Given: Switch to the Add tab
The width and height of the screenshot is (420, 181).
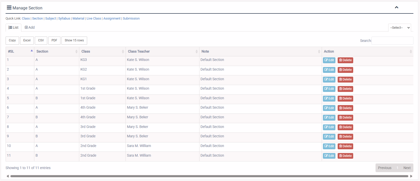Looking at the screenshot, I should click(30, 27).
